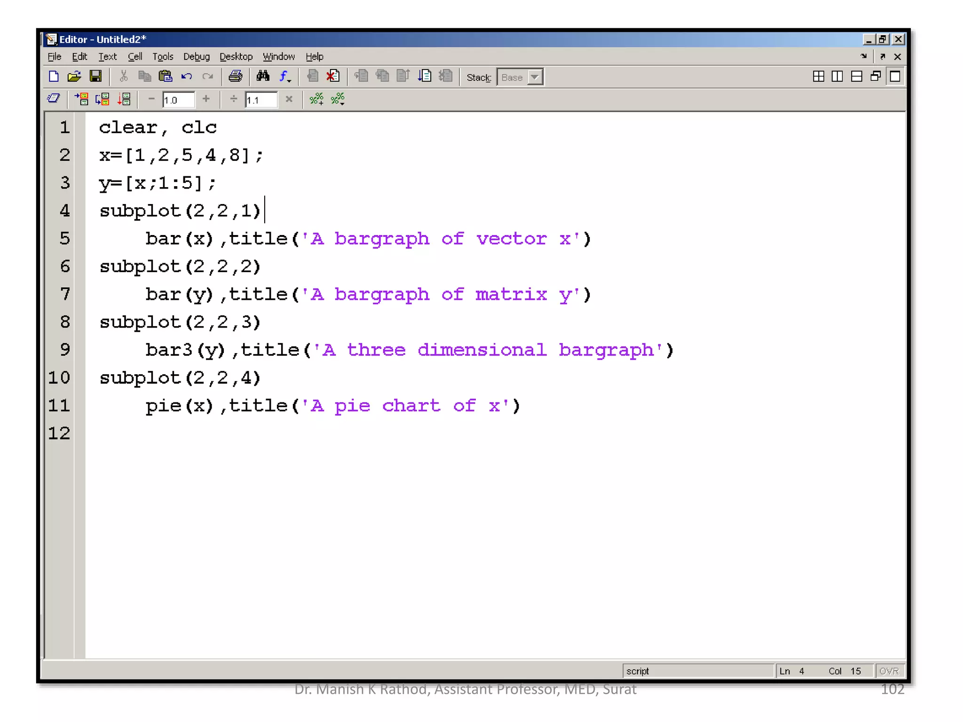This screenshot has height=722, width=963.
Task: Click the Evaluate cell icon in cell toolbar
Action: [x=82, y=99]
